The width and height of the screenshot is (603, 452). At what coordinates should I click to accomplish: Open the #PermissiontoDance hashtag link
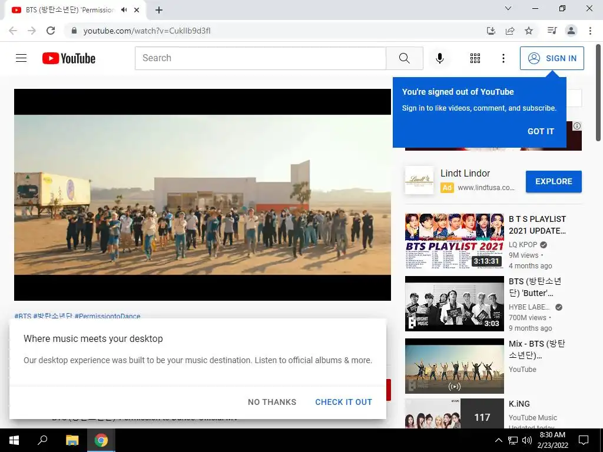click(x=107, y=316)
